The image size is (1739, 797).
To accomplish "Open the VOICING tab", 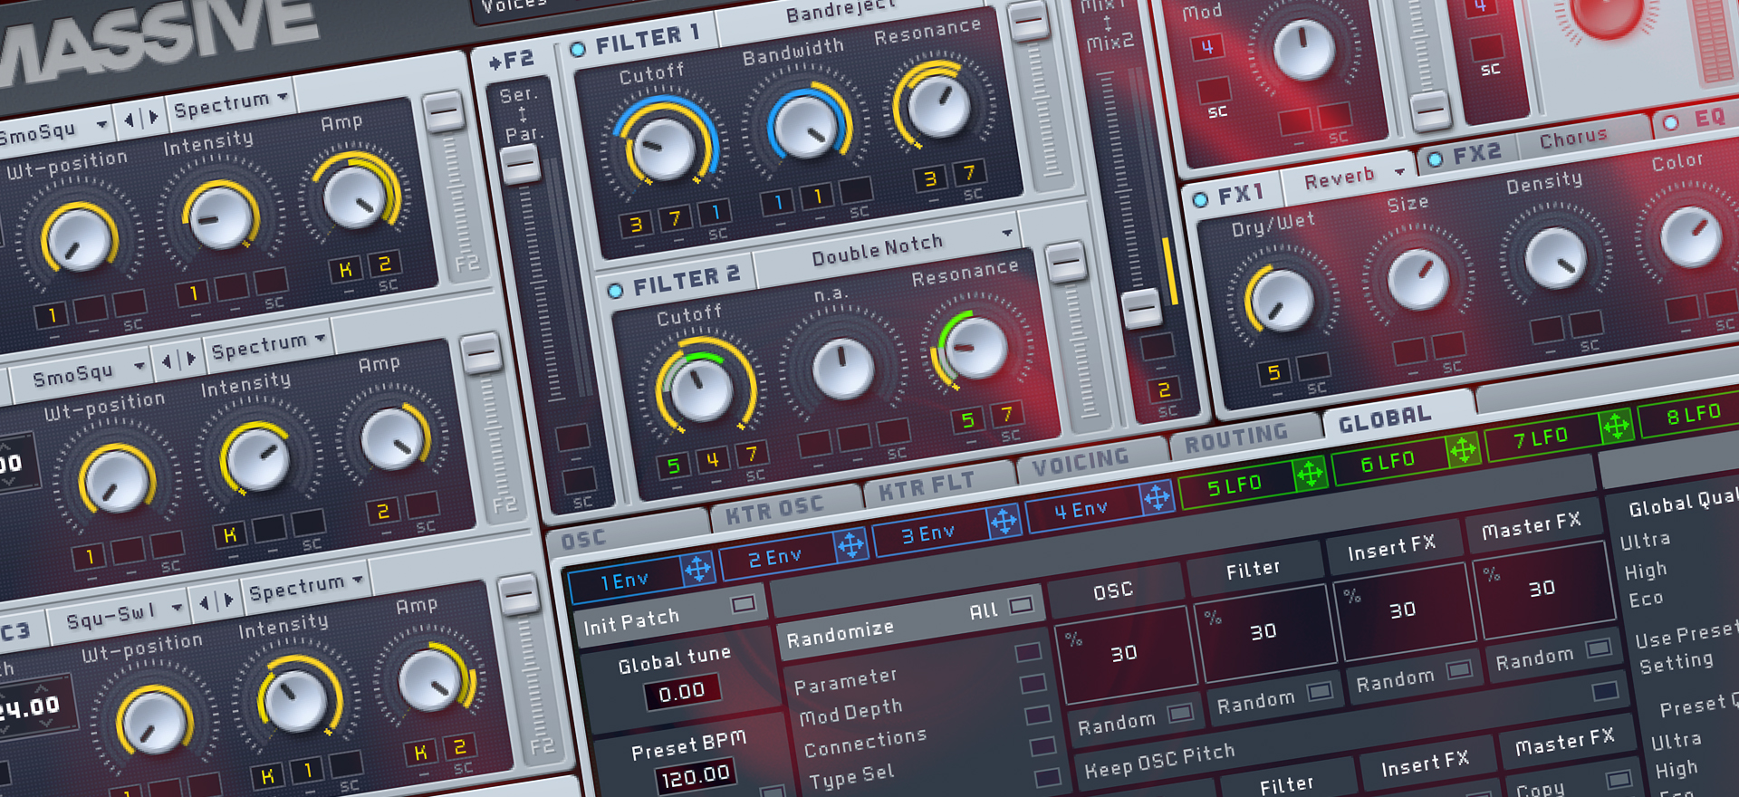I will [x=1080, y=463].
